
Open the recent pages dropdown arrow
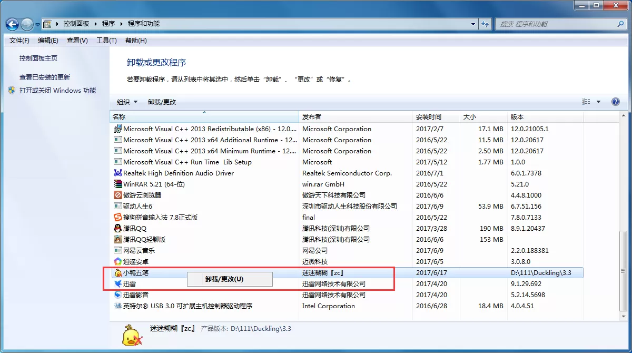37,24
